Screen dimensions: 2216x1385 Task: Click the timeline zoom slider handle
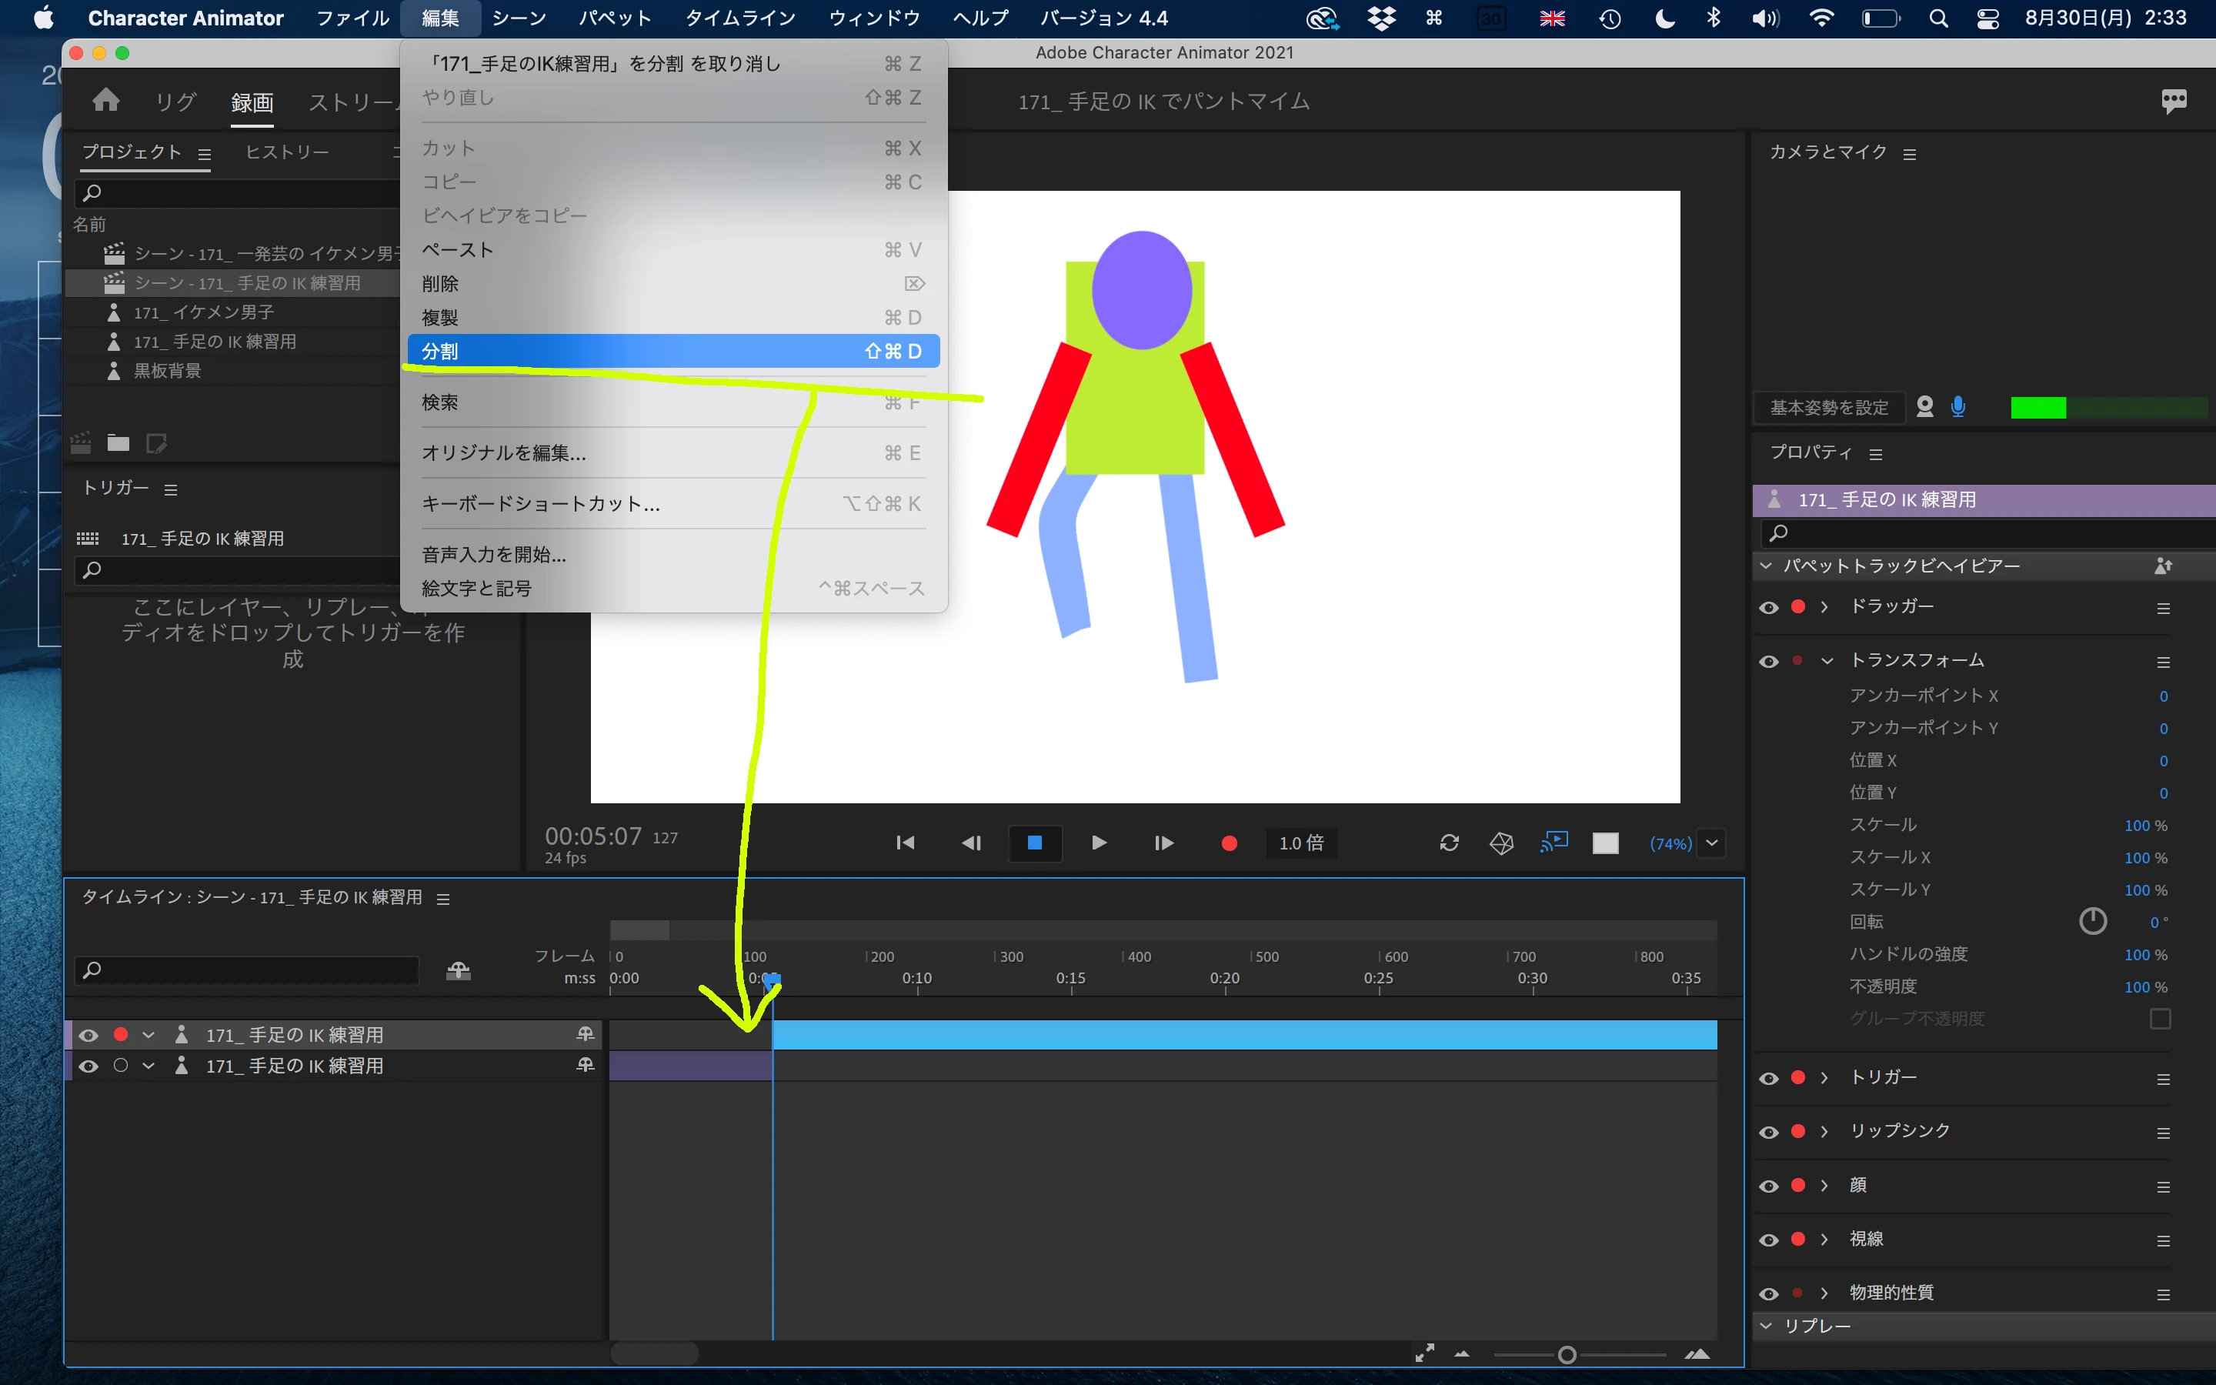click(1567, 1355)
